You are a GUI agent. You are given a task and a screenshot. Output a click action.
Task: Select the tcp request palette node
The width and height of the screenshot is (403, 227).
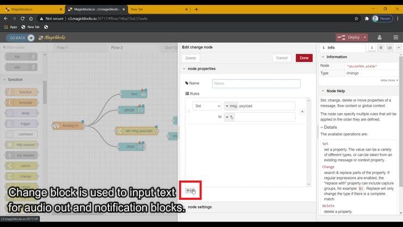tap(22, 156)
